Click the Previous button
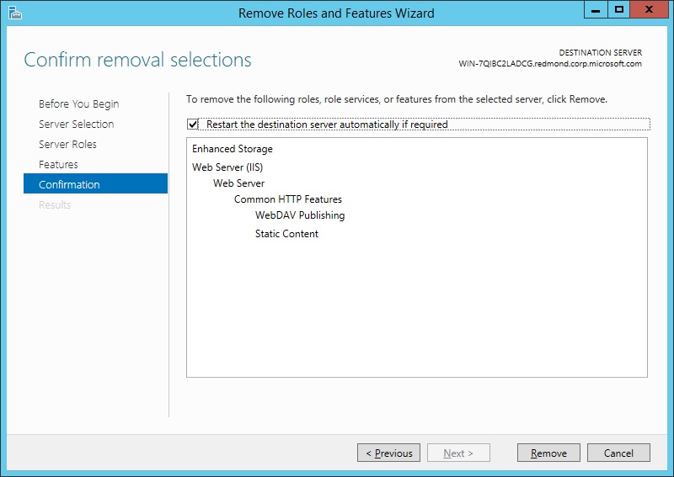The width and height of the screenshot is (674, 477). (388, 453)
